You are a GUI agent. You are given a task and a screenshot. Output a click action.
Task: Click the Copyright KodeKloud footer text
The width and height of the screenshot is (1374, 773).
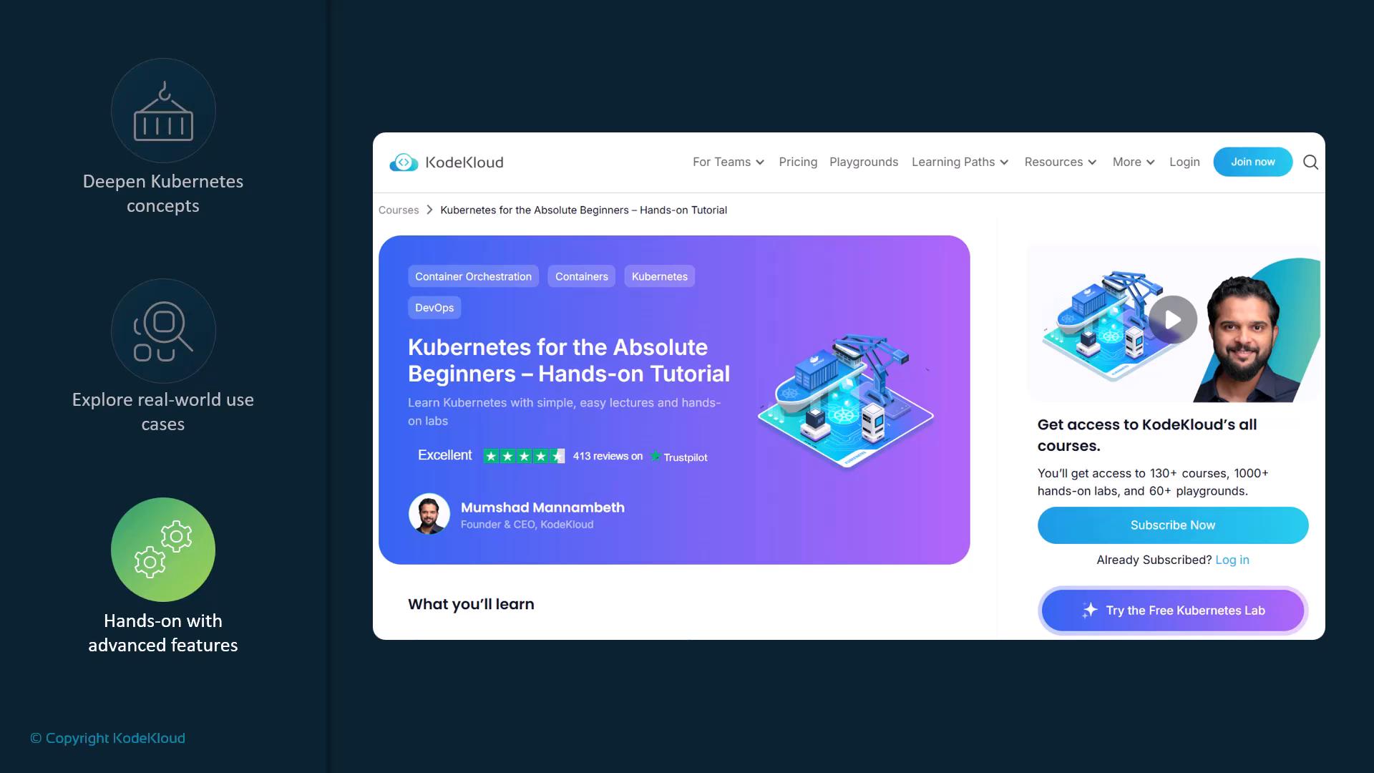coord(107,738)
